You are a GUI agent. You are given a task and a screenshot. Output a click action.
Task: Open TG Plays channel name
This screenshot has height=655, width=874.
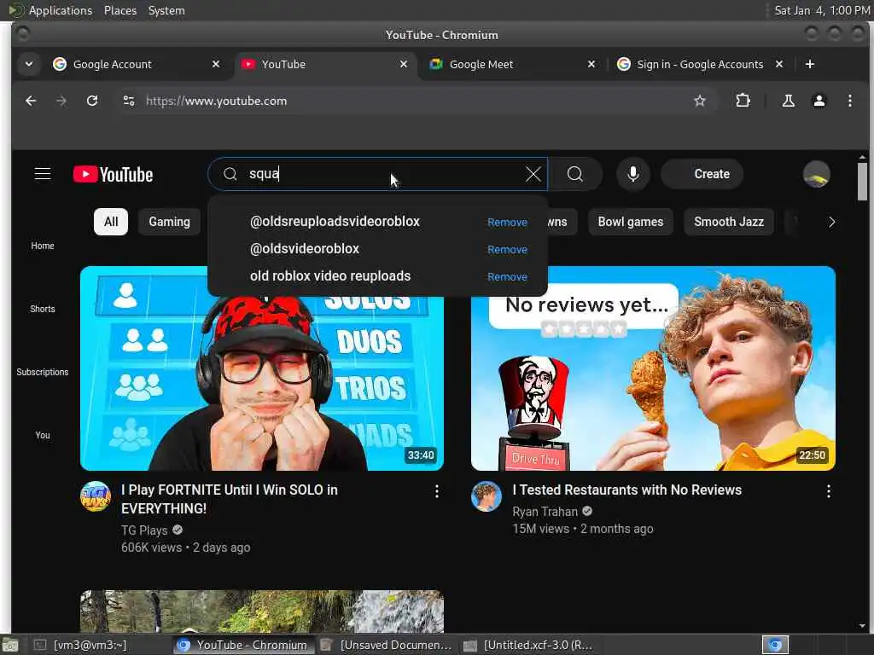coord(144,530)
